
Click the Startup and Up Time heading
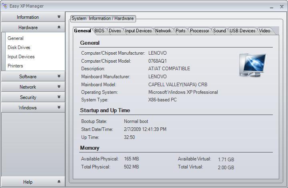[x=105, y=110]
